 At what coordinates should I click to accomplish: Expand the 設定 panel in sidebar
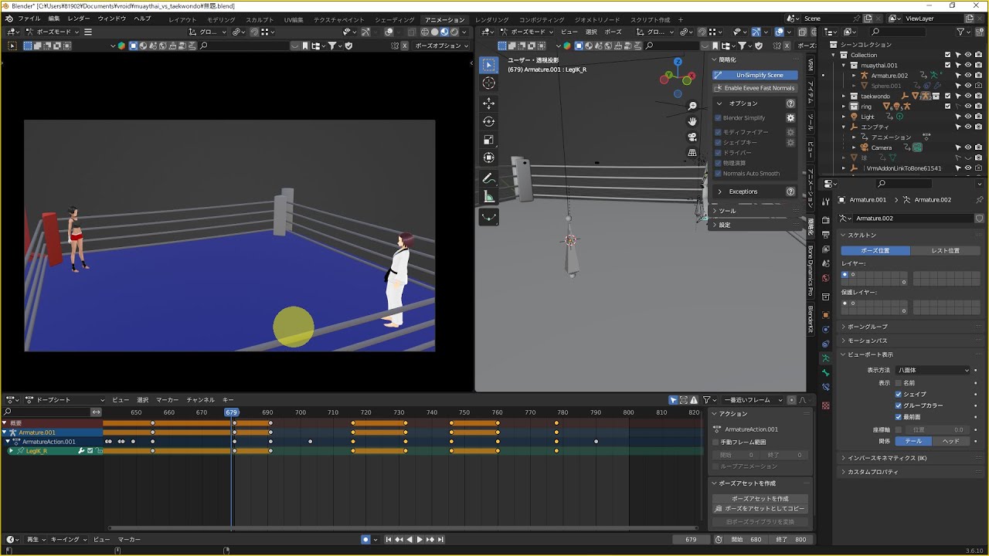click(x=756, y=225)
